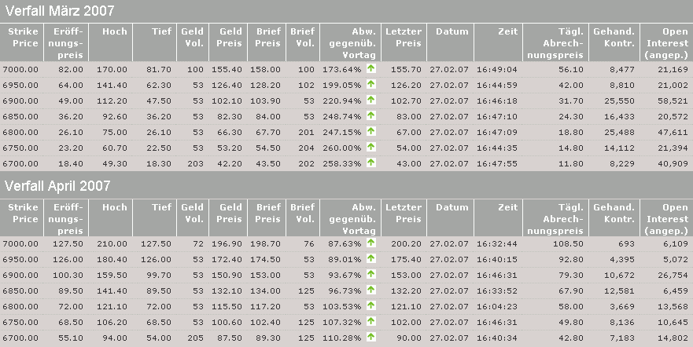
Task: Click the Verfall März 2007 heading
Action: pyautogui.click(x=60, y=11)
